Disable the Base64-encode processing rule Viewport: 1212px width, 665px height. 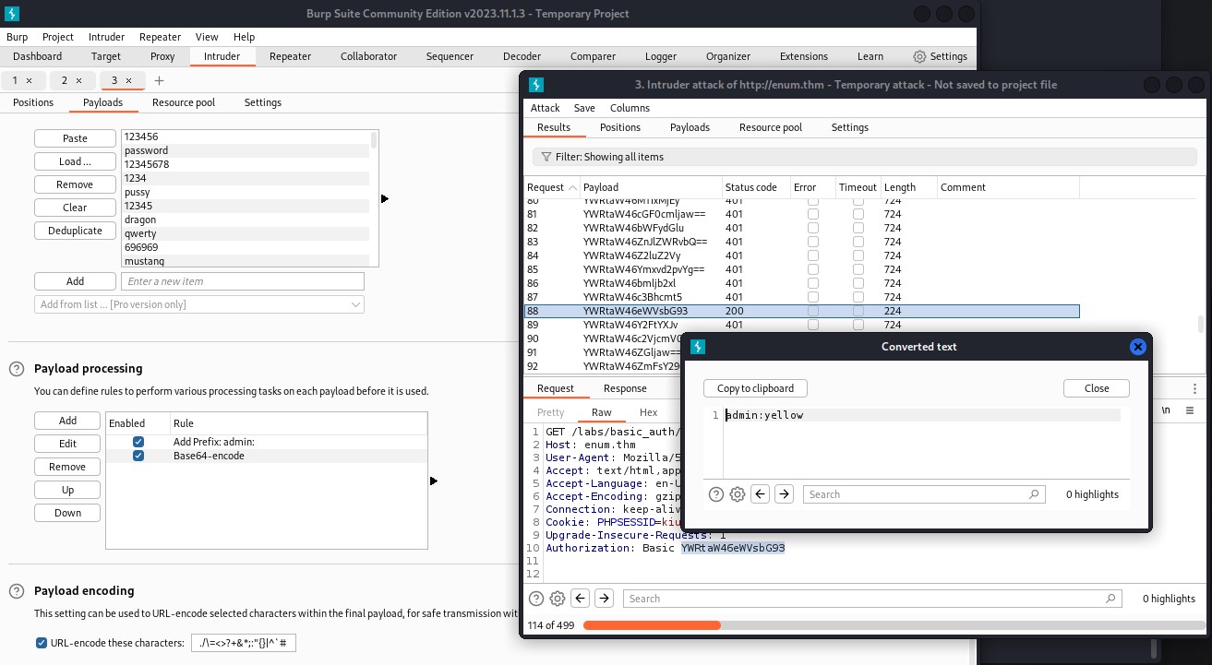pos(138,455)
